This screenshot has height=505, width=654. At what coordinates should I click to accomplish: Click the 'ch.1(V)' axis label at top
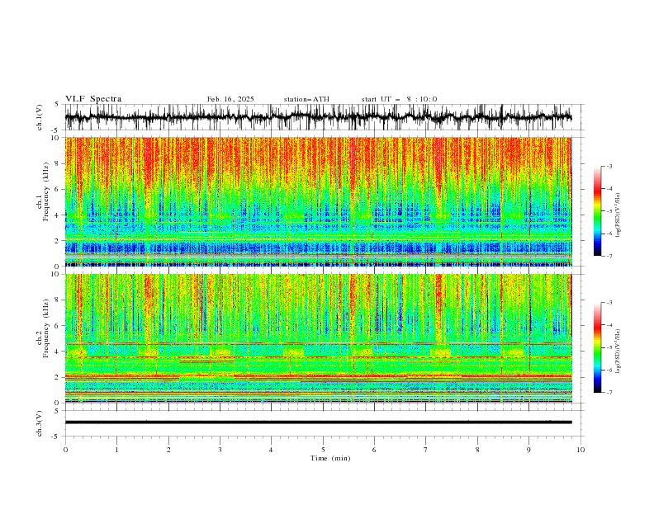[x=40, y=117]
